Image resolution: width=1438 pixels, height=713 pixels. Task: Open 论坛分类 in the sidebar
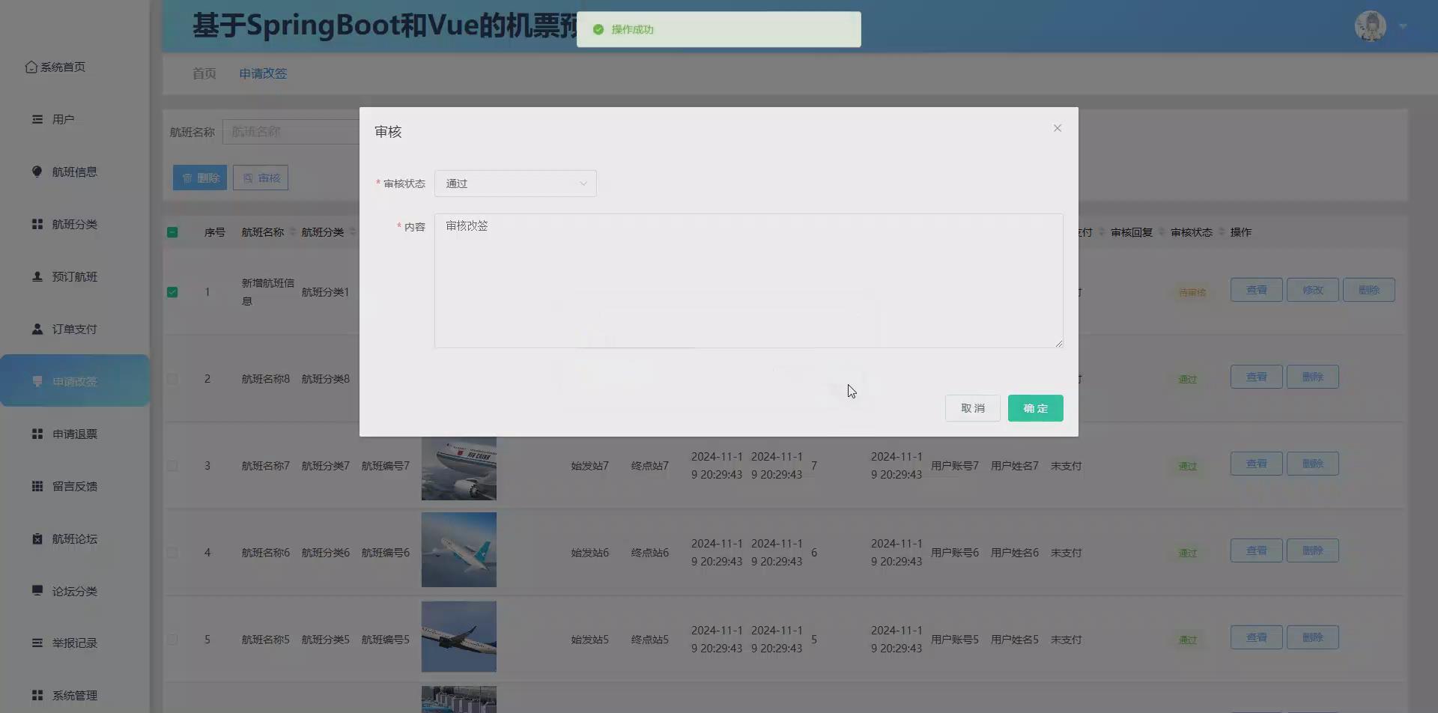[75, 591]
